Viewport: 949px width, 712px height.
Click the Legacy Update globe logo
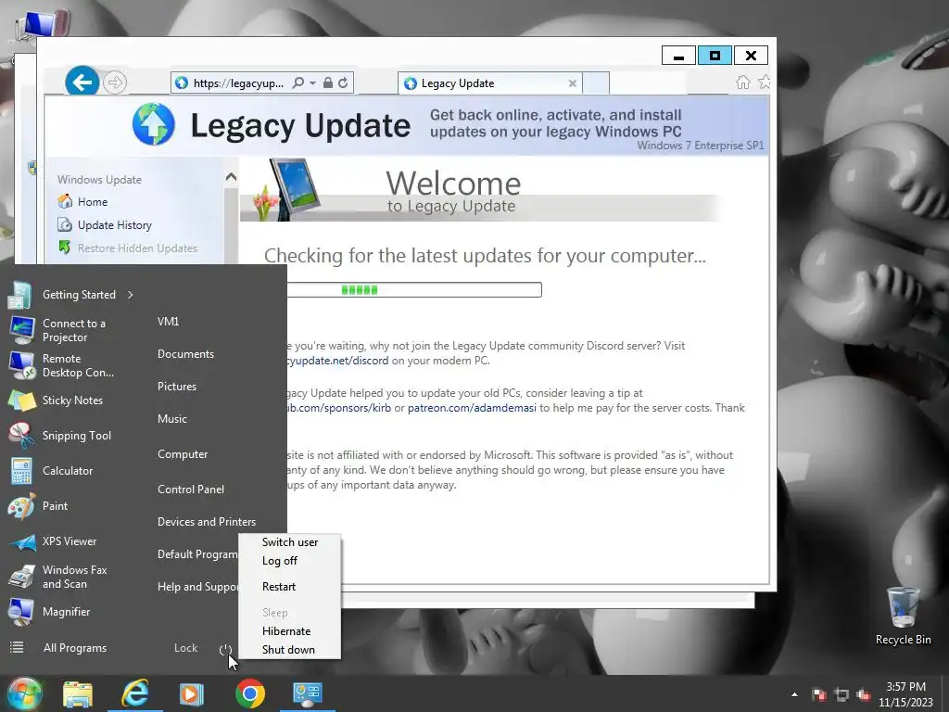[x=154, y=124]
